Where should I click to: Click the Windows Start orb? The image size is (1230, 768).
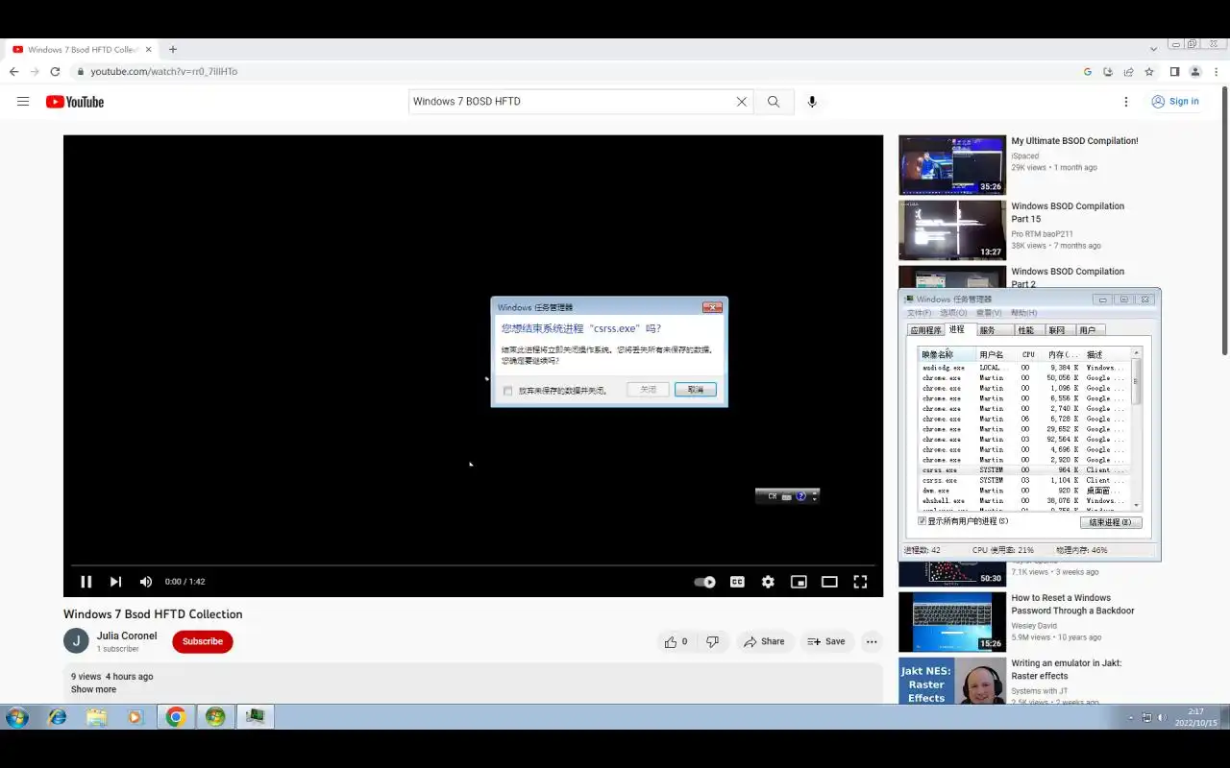coord(17,716)
